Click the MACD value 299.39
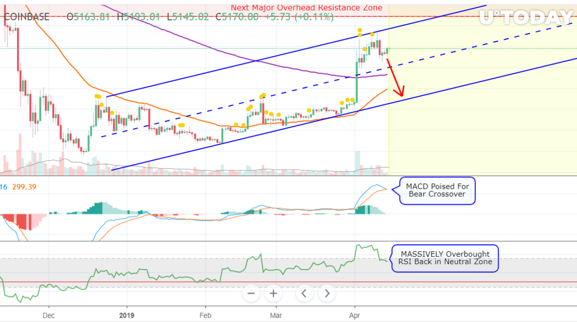This screenshot has height=324, width=577. [24, 187]
